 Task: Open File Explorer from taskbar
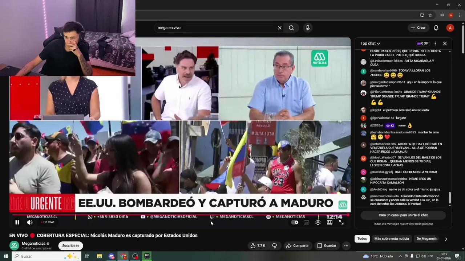coord(99,256)
